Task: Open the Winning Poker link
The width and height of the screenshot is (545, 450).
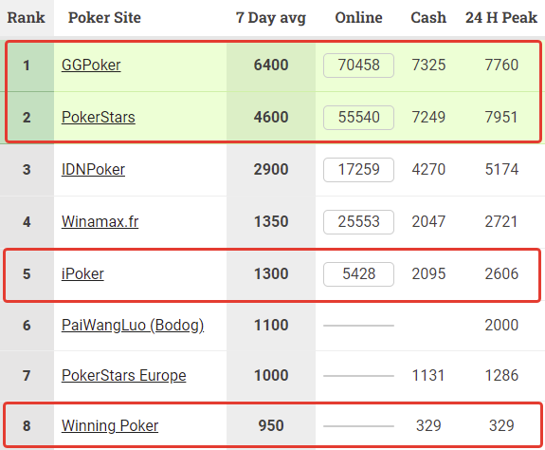Action: 110,425
